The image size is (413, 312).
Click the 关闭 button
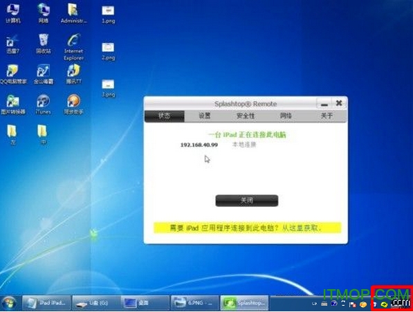(x=247, y=201)
